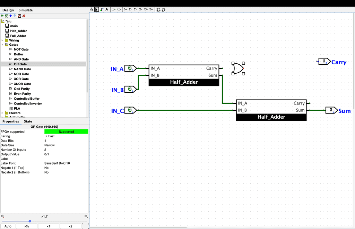
Task: Switch to the Simulate tab
Action: click(x=26, y=10)
